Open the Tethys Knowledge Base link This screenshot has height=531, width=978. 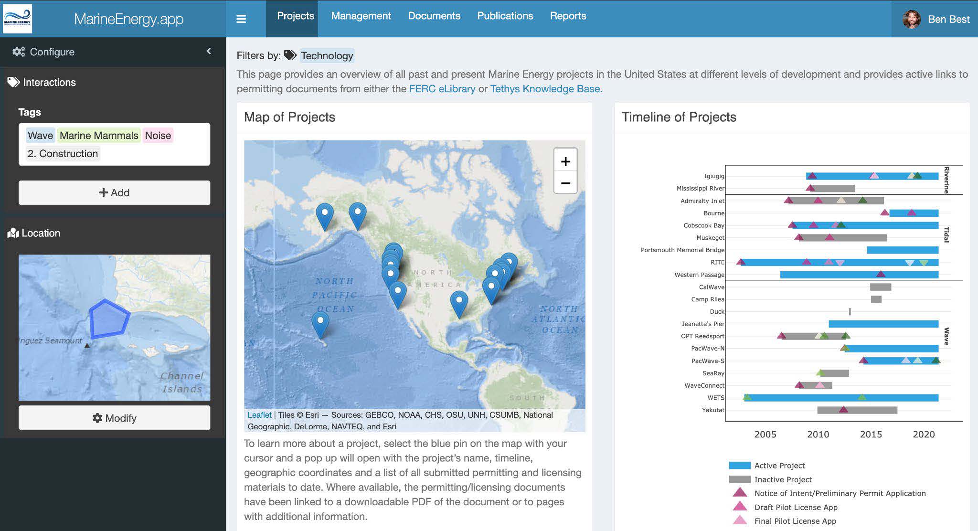[546, 89]
